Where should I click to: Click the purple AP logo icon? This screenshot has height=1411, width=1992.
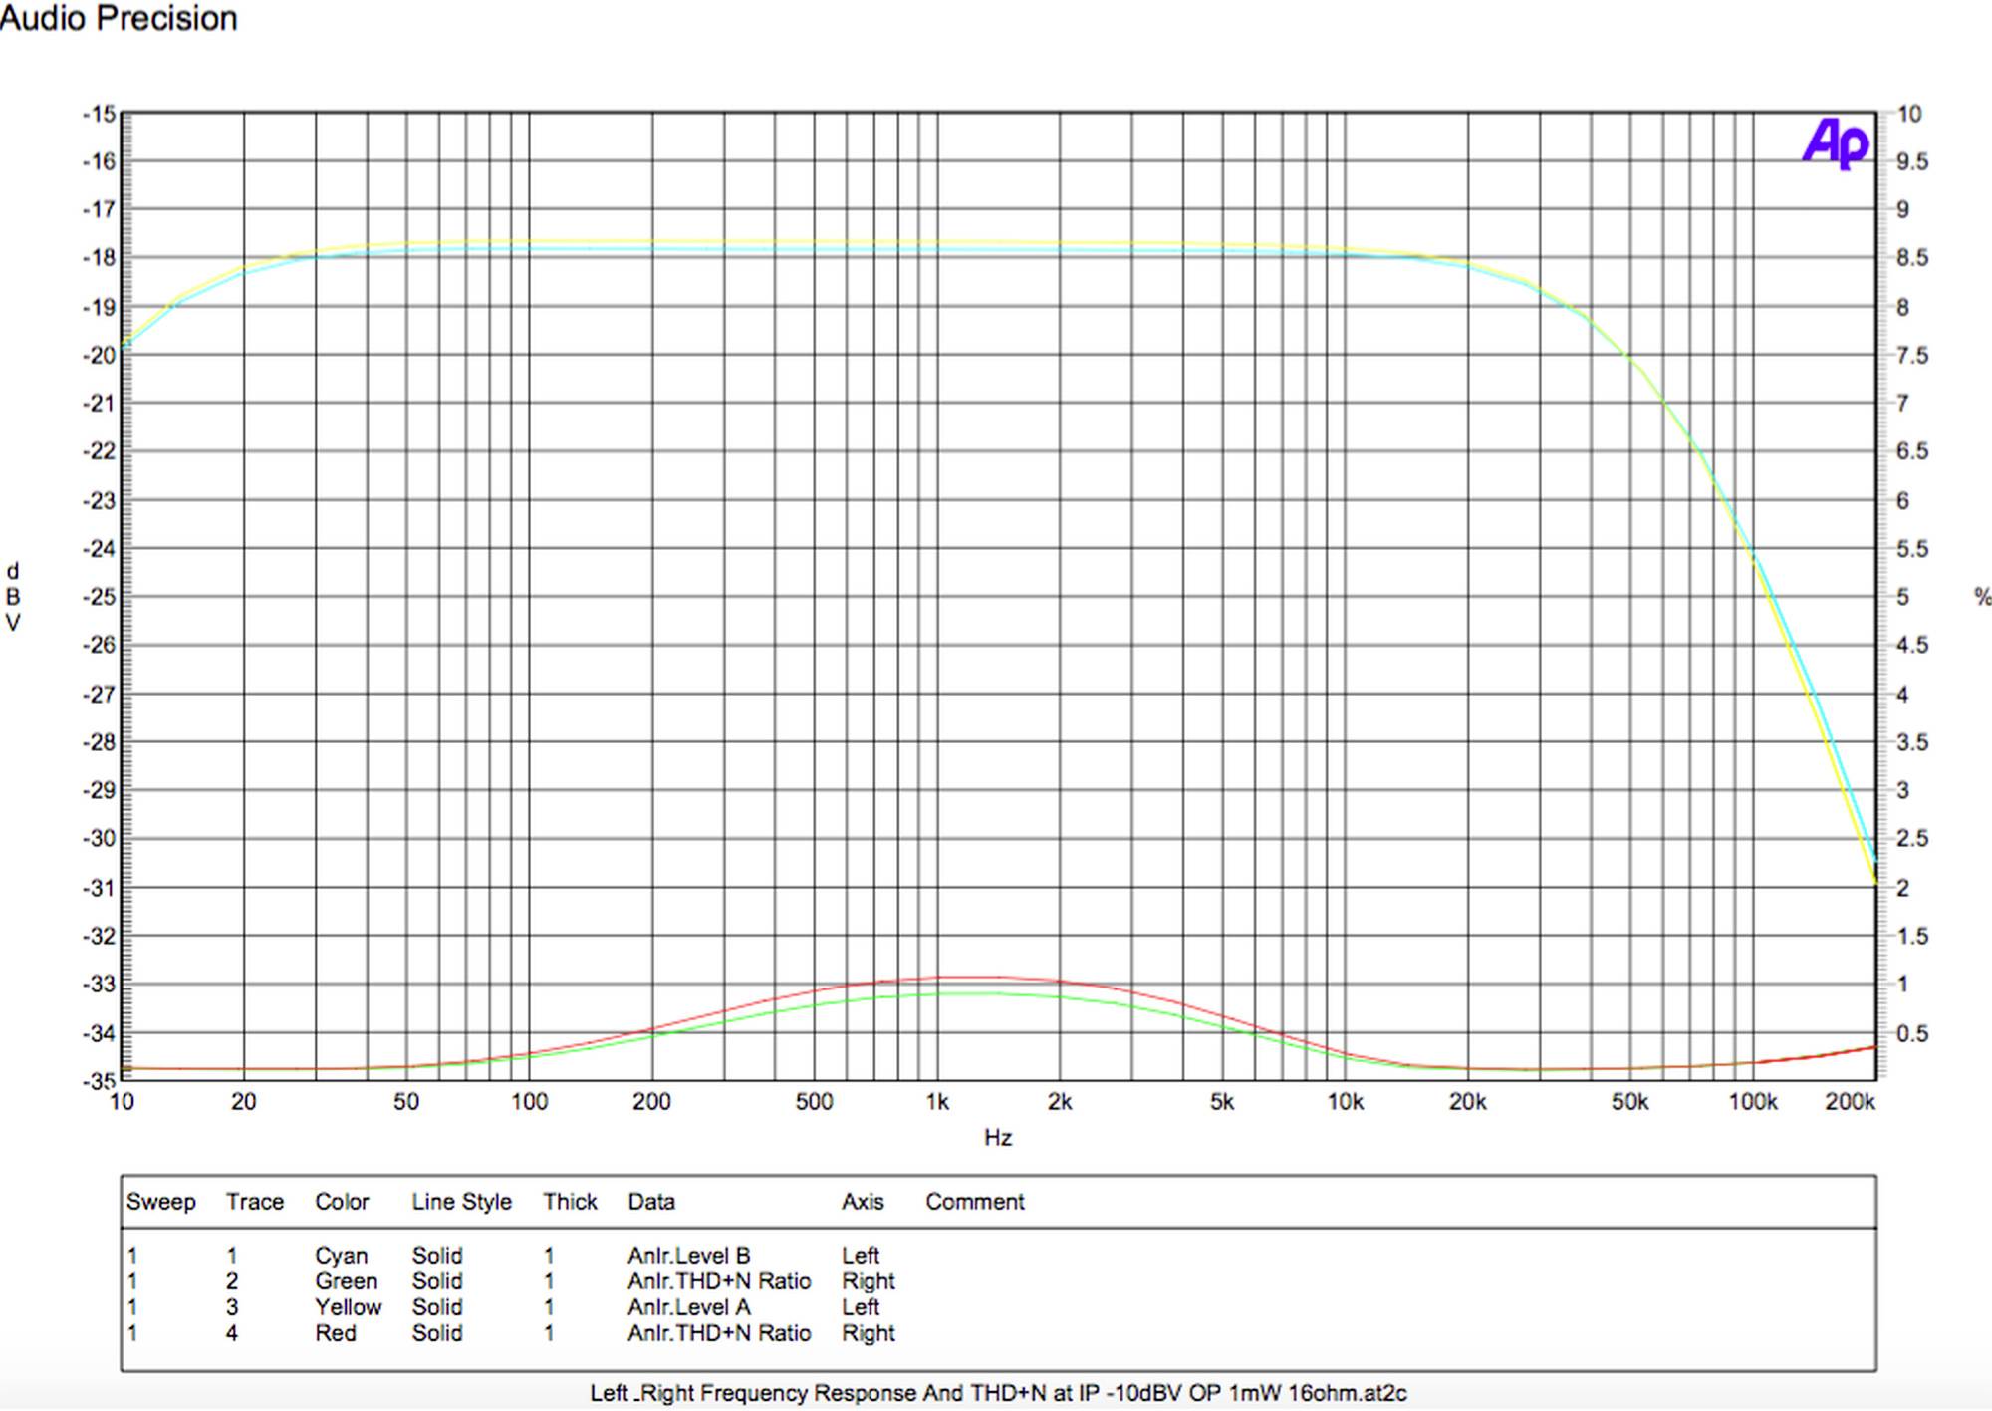click(x=1835, y=143)
